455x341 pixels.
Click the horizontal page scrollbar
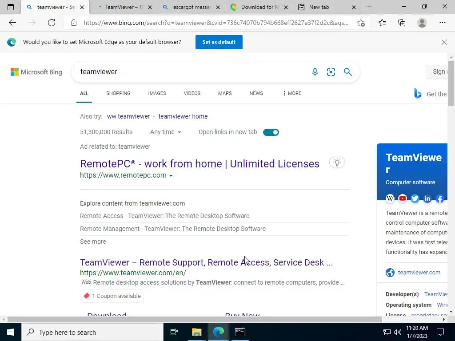coord(194,320)
